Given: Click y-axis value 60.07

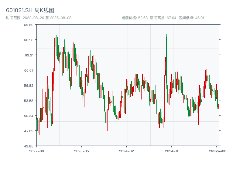Looking at the screenshot, I should [x=29, y=70].
